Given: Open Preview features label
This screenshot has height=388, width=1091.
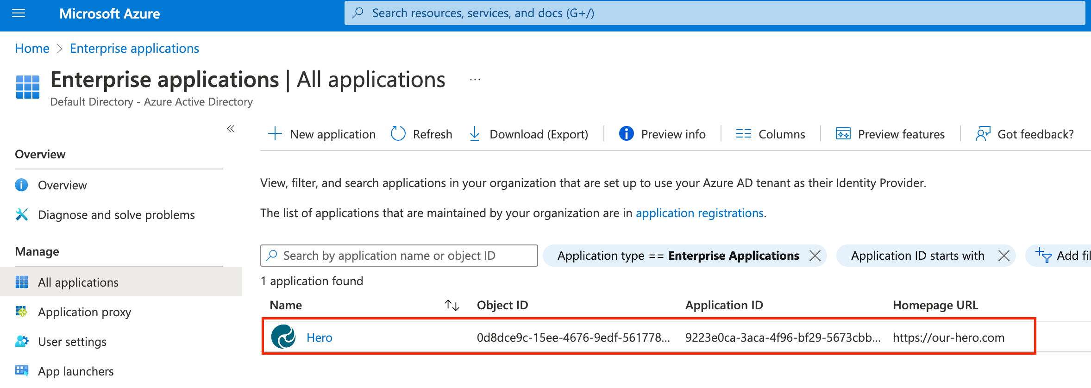Looking at the screenshot, I should [x=901, y=134].
